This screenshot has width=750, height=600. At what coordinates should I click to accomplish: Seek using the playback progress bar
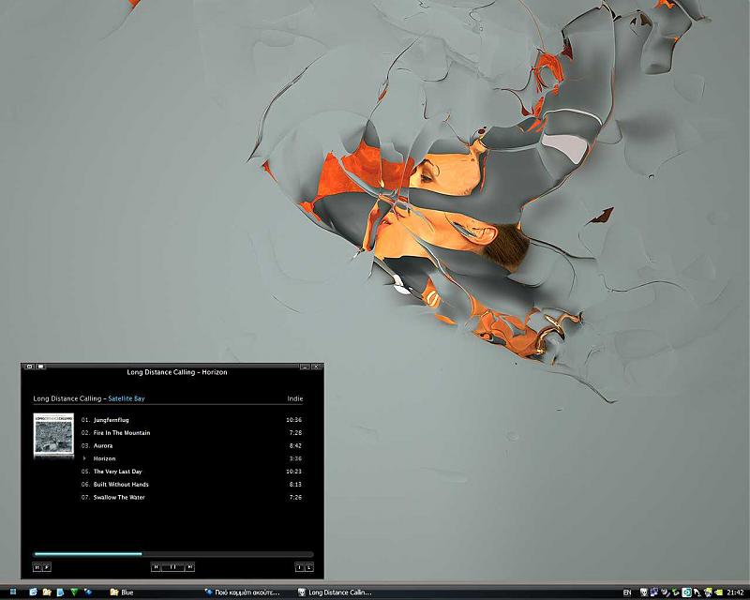click(173, 554)
